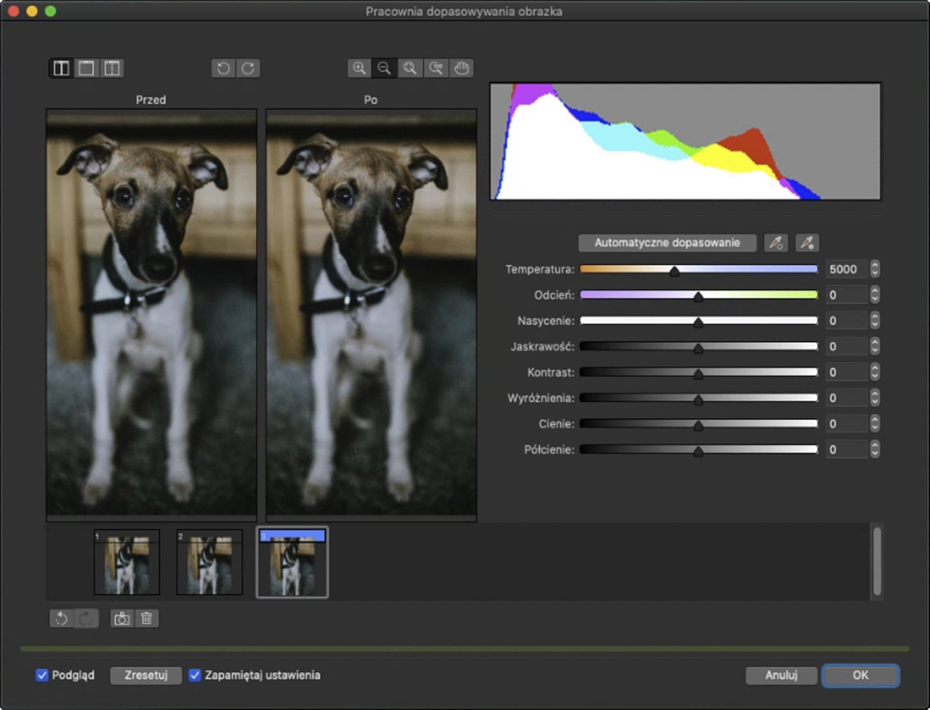The image size is (930, 710).
Task: Uncheck the Podgląd checkbox
Action: click(x=42, y=675)
